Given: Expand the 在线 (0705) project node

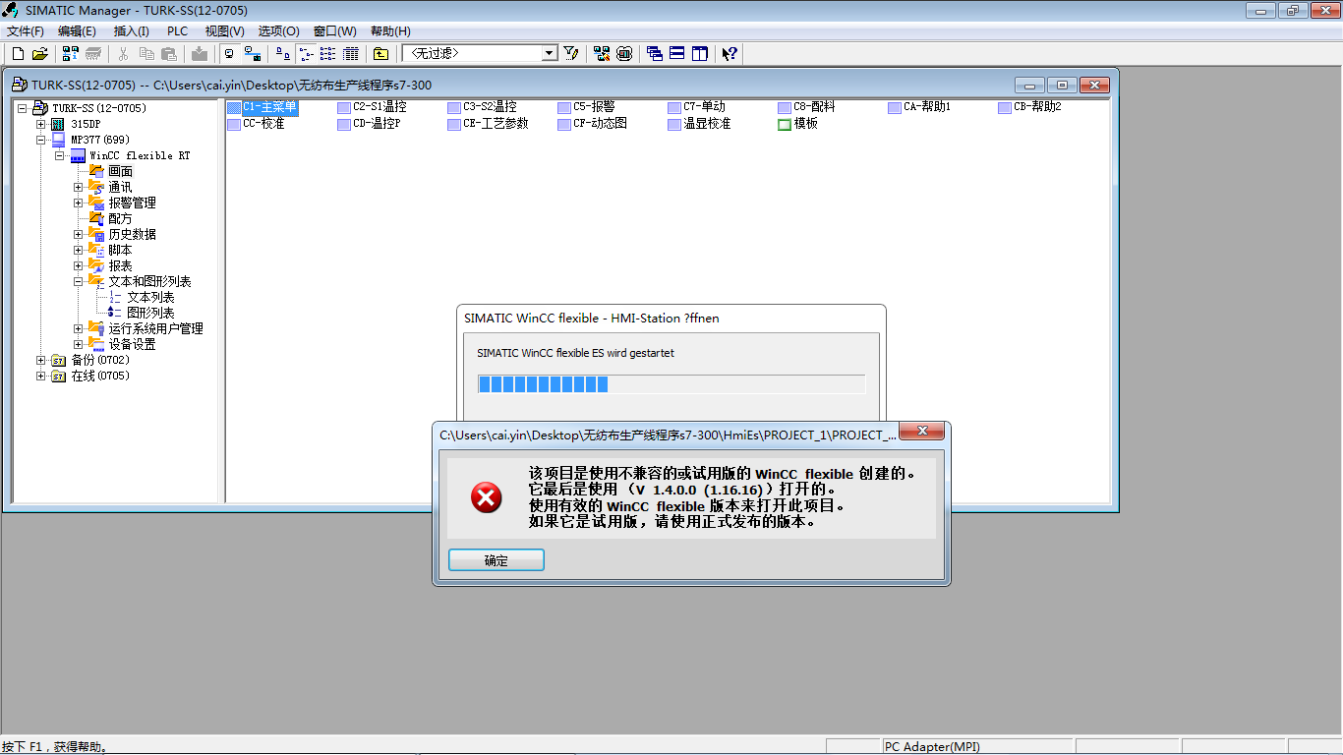Looking at the screenshot, I should pyautogui.click(x=41, y=376).
